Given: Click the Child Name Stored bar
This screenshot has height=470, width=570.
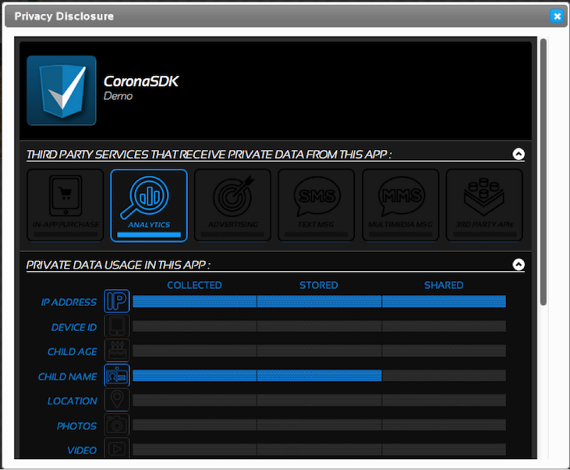Looking at the screenshot, I should pos(319,376).
